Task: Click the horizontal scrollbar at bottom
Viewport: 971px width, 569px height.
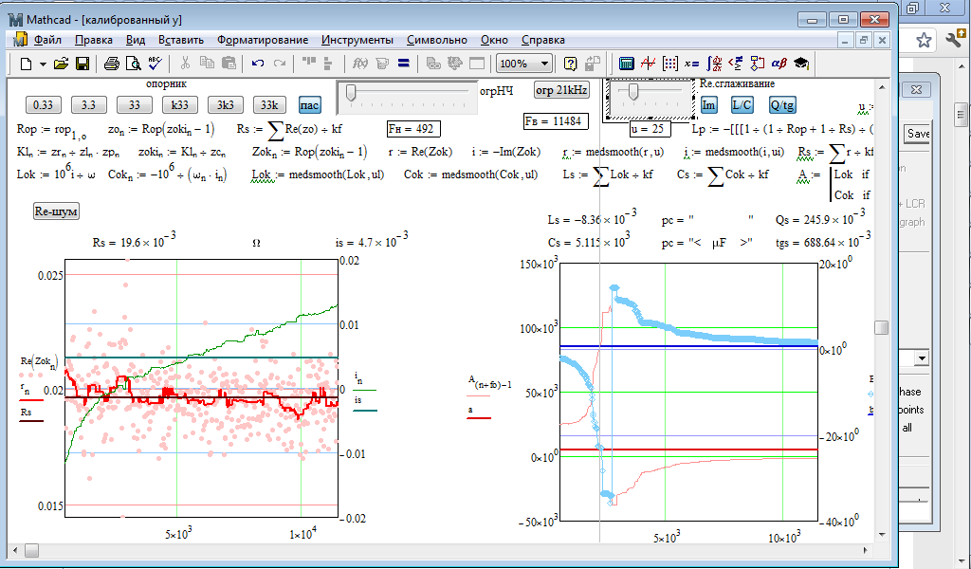Action: (446, 550)
